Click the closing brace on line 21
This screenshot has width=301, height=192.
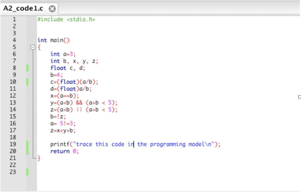pyautogui.click(x=39, y=158)
